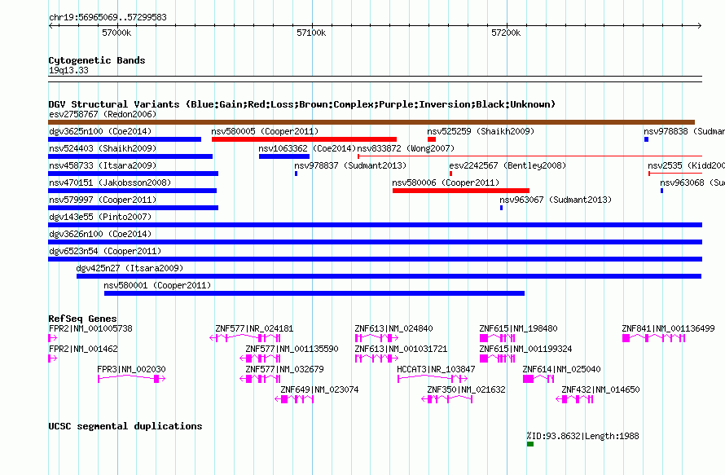The image size is (725, 475).
Task: Select the dgv3626n100 (Coe2014) full-width blue bar
Action: (375, 242)
